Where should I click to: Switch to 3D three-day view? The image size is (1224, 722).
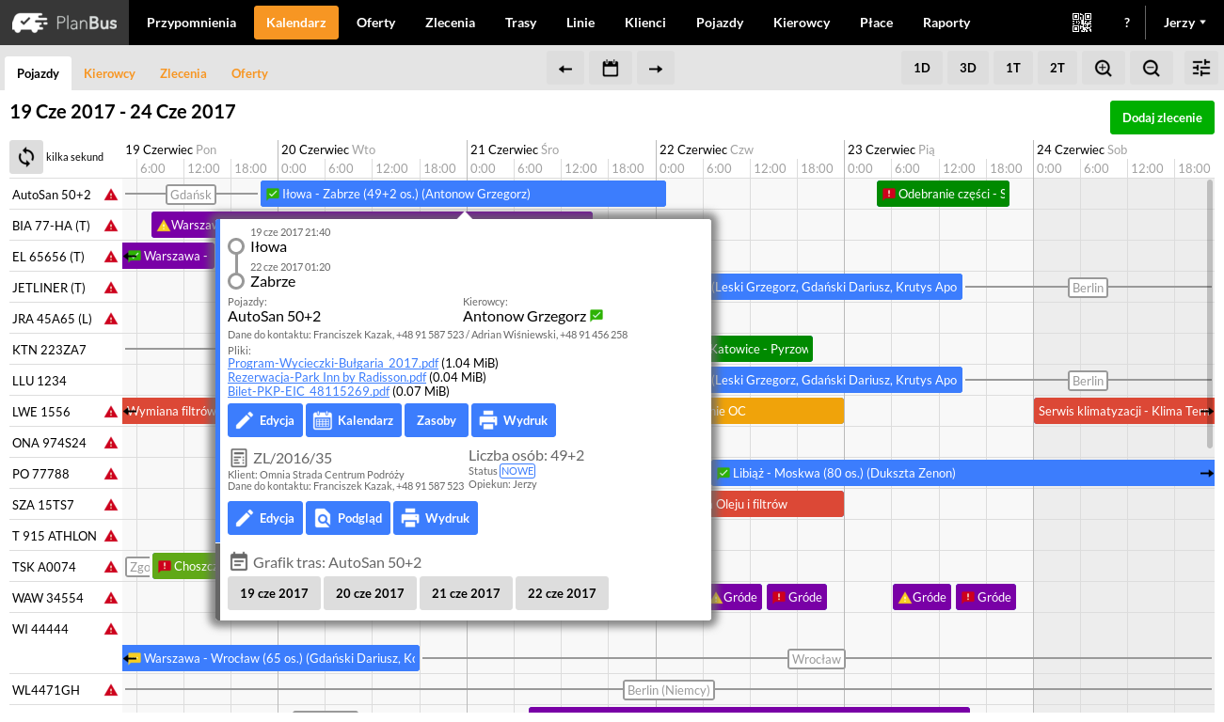[x=968, y=69]
